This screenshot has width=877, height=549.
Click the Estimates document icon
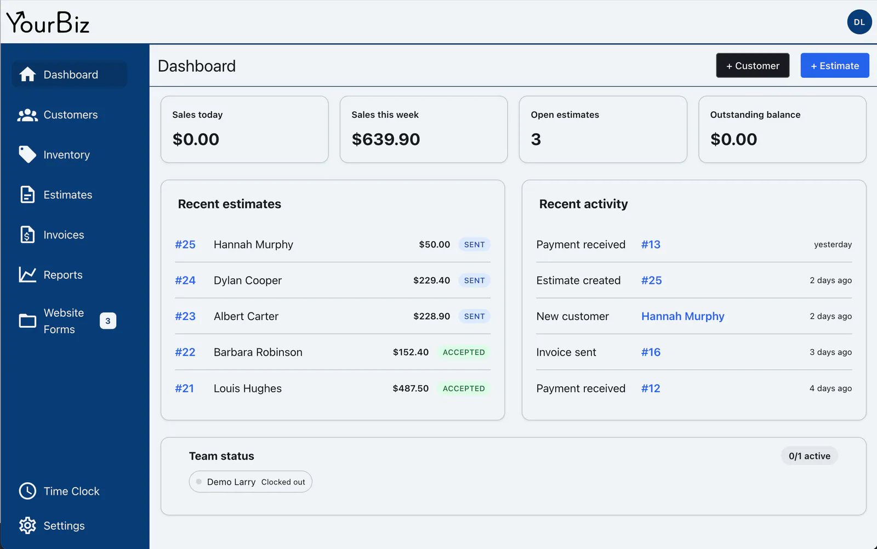tap(27, 195)
